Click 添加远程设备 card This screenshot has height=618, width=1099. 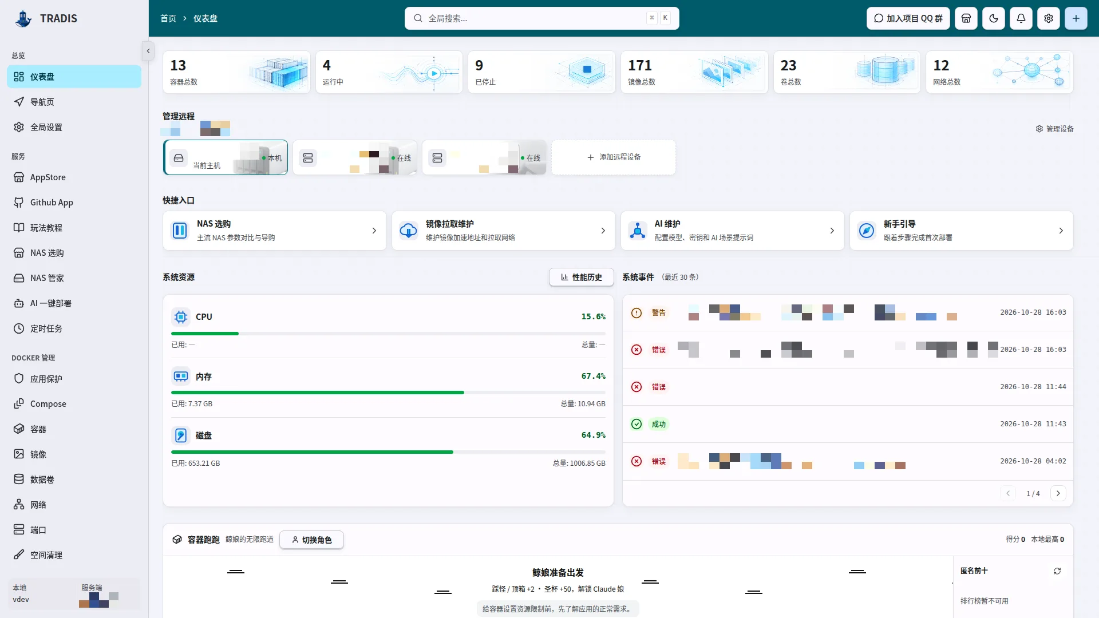614,157
